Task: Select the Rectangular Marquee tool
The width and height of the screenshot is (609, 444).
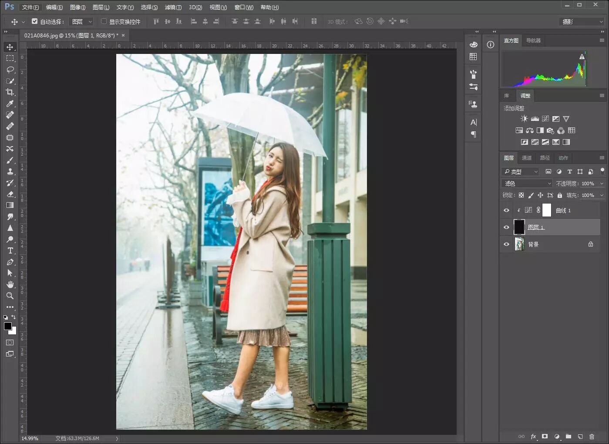Action: [10, 58]
